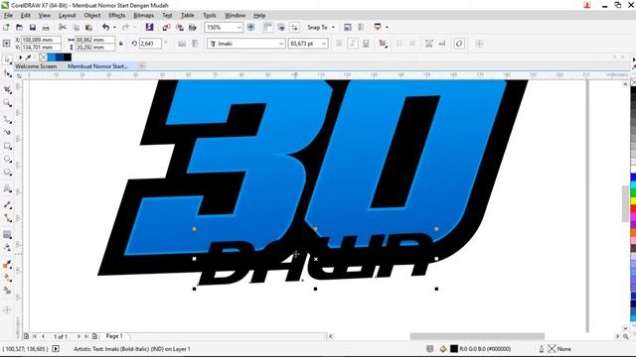Switch to the Welcome Screen tab
Viewport: 636px width, 357px height.
click(36, 66)
